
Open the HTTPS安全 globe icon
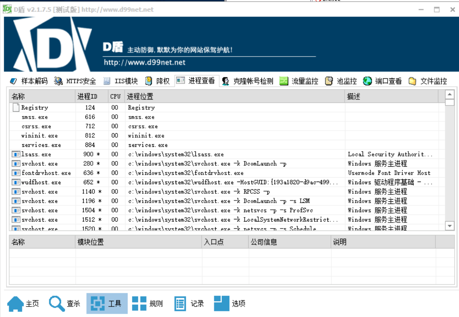[58, 81]
